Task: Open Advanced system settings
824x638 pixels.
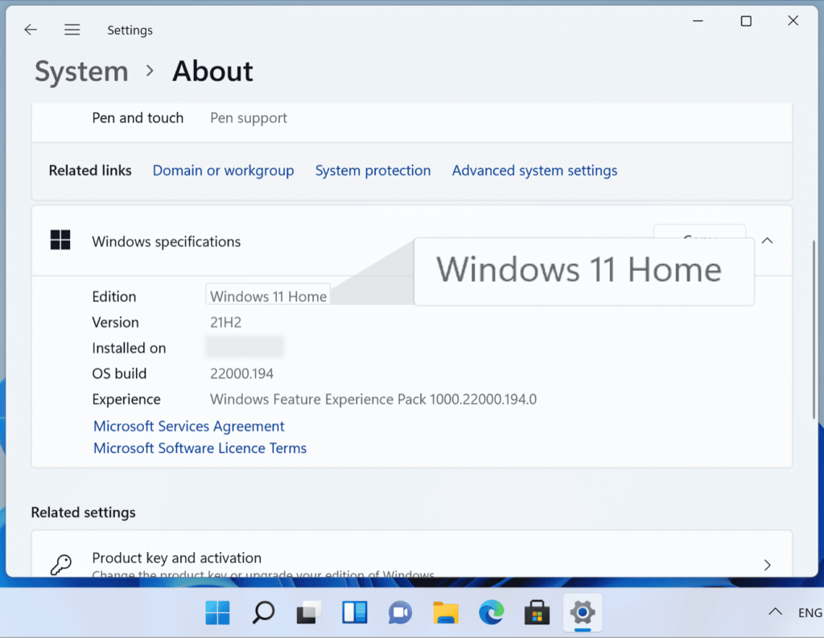Action: pos(534,170)
